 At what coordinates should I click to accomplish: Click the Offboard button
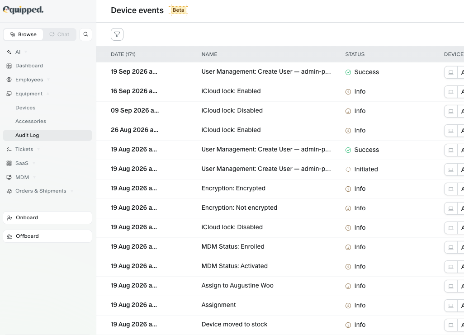[47, 236]
